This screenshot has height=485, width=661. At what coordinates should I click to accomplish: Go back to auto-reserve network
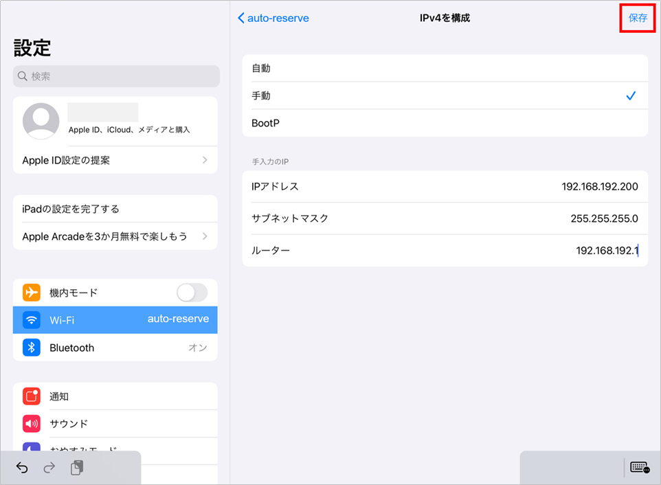tap(273, 19)
